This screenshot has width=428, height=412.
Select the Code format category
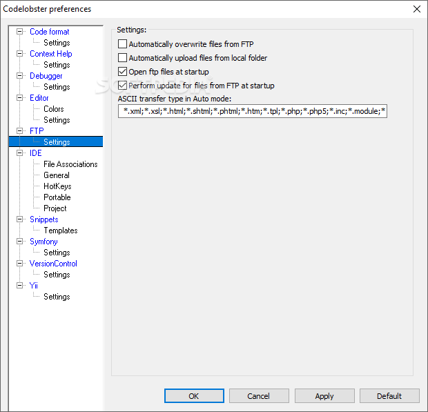tap(50, 32)
